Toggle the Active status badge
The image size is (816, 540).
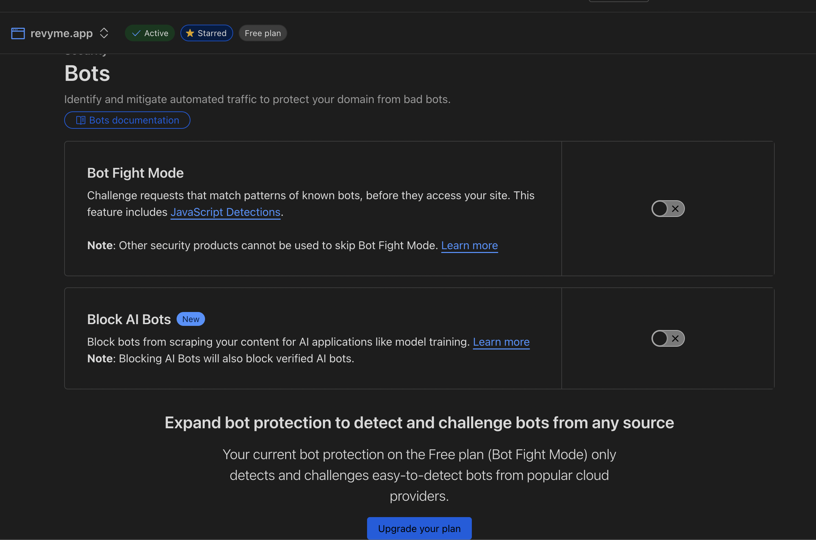tap(150, 33)
